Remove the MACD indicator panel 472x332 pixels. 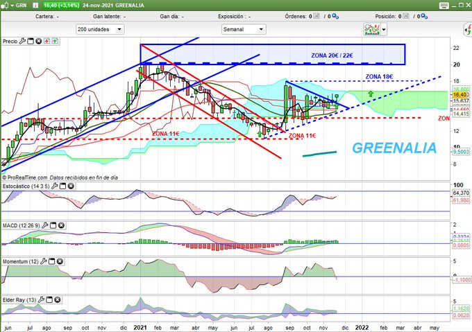[x=61, y=225]
